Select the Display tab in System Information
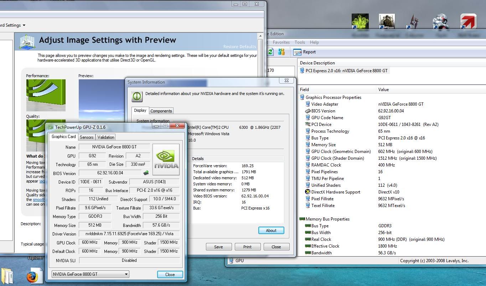The height and width of the screenshot is (286, 486). click(x=140, y=110)
